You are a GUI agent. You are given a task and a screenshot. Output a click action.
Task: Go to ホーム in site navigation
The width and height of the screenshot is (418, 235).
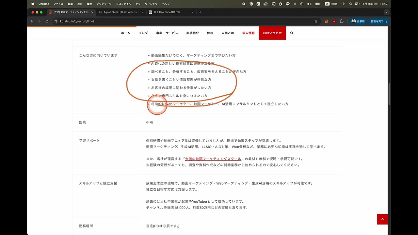(x=126, y=33)
